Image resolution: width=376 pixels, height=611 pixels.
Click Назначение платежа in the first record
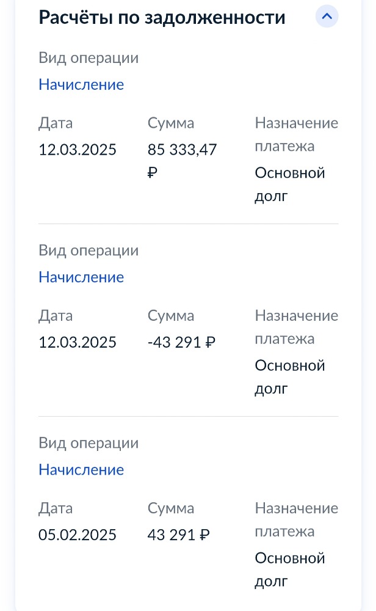point(297,134)
